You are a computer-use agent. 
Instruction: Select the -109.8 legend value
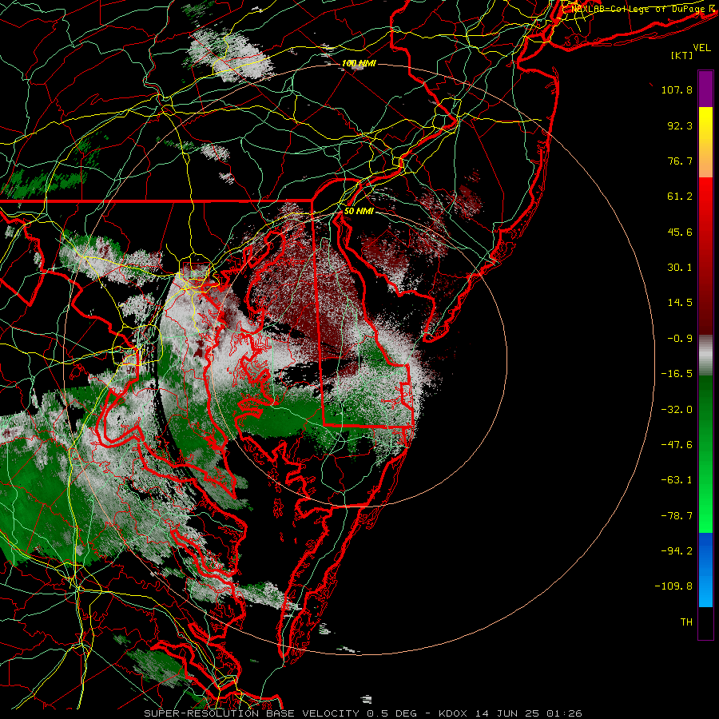pos(673,586)
